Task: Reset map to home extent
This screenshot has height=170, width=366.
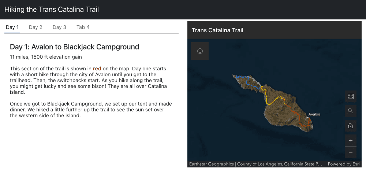Action: 350,126
